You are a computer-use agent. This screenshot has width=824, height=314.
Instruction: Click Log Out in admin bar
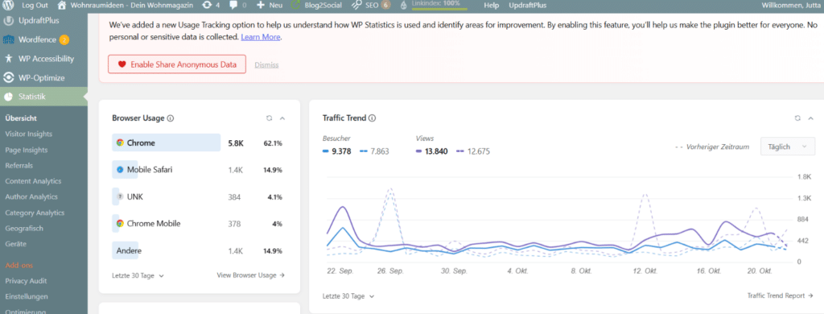pyautogui.click(x=35, y=6)
